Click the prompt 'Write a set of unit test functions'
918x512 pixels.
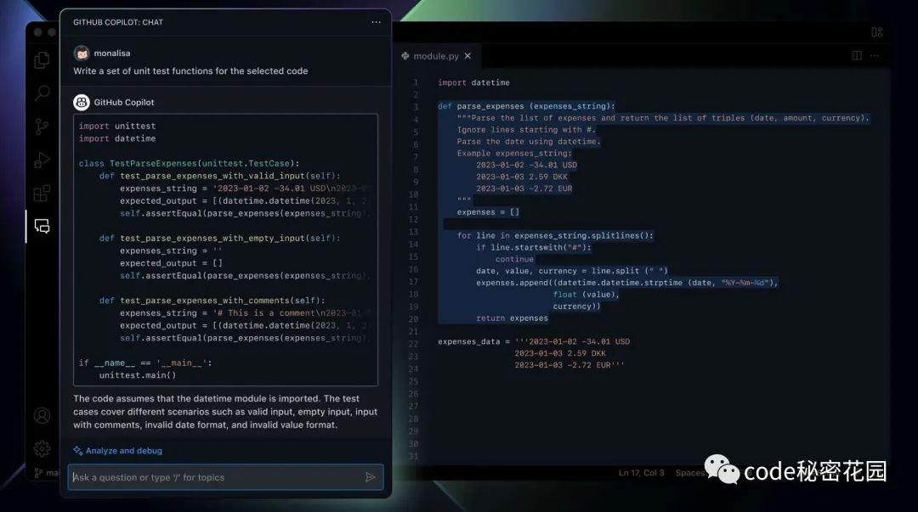coord(190,70)
